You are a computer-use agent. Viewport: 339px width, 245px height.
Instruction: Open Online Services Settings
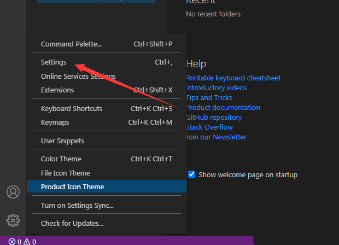click(78, 77)
